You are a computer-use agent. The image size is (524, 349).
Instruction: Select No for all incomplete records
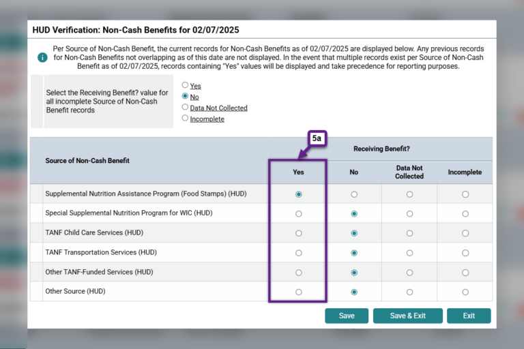[185, 96]
